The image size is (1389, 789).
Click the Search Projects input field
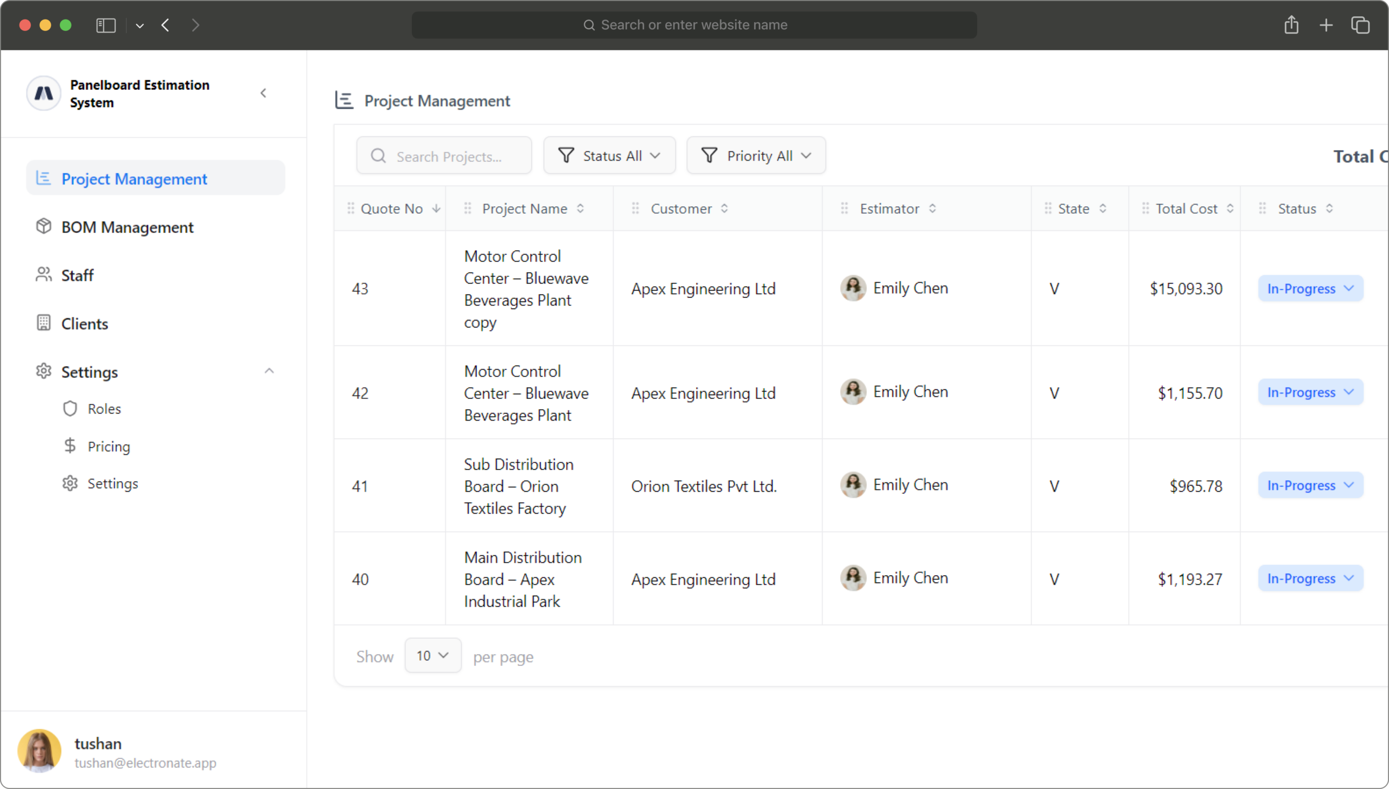(x=449, y=156)
